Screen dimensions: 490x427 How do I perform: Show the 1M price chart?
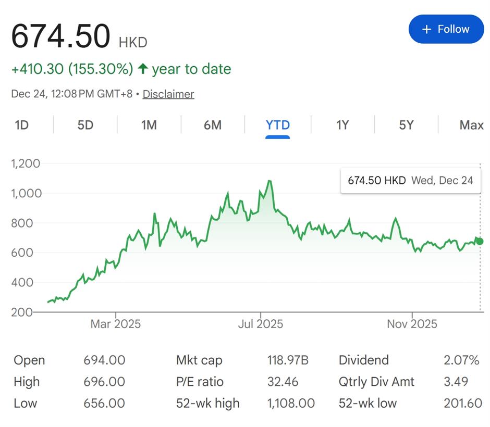[x=149, y=125]
